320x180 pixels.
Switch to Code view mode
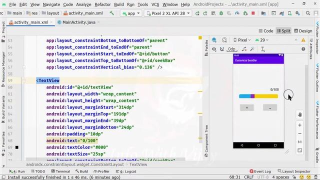click(266, 31)
